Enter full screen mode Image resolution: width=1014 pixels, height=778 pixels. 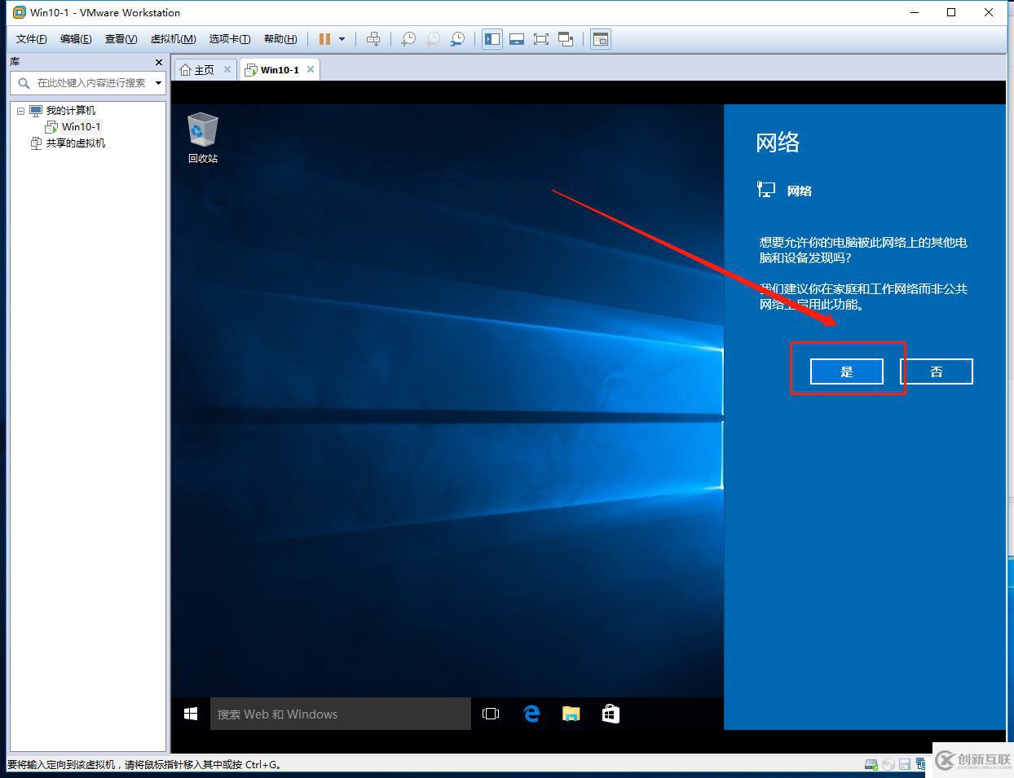(x=540, y=38)
